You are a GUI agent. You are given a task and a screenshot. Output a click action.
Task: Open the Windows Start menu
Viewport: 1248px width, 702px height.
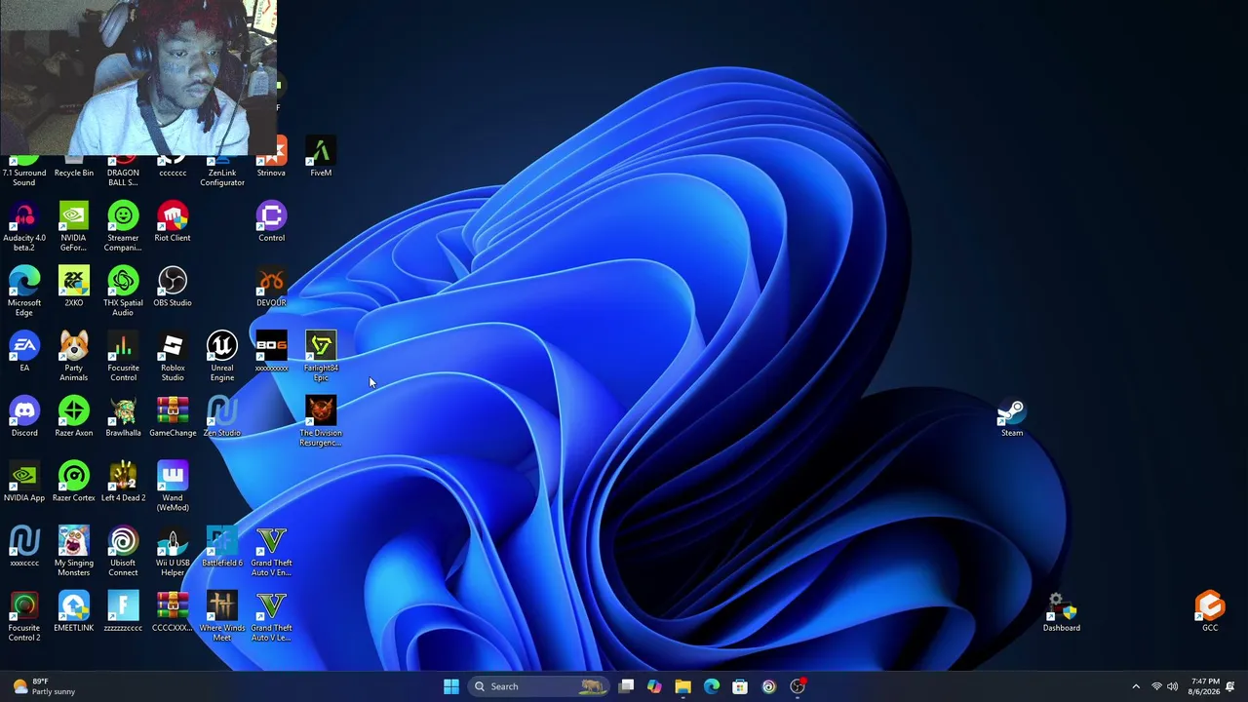point(450,686)
